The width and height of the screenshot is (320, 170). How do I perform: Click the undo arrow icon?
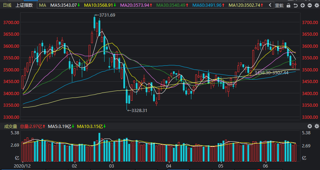[x=296, y=6]
